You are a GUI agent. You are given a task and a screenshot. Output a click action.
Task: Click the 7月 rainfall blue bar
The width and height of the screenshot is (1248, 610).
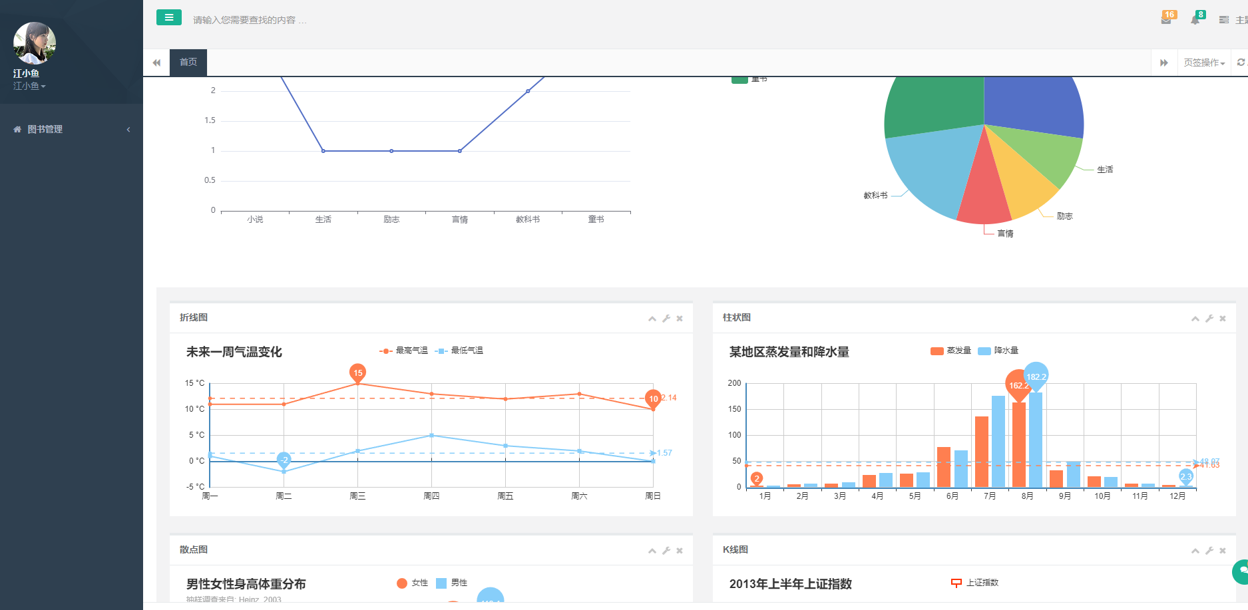click(998, 442)
